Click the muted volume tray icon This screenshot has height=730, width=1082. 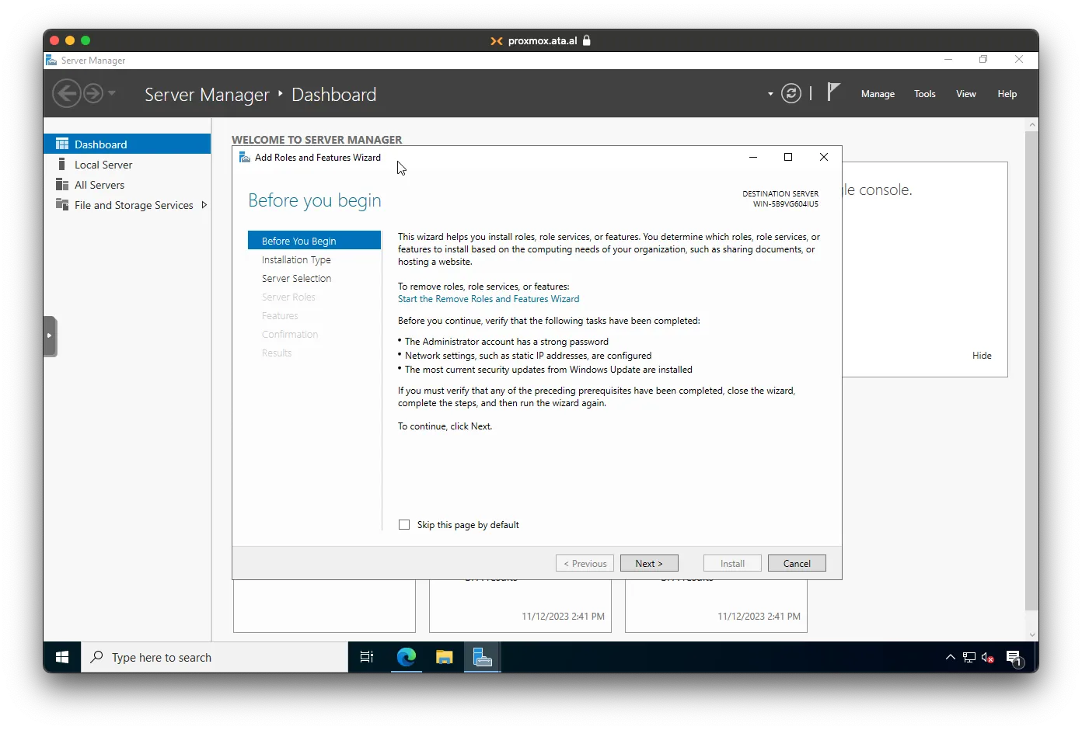pyautogui.click(x=988, y=657)
